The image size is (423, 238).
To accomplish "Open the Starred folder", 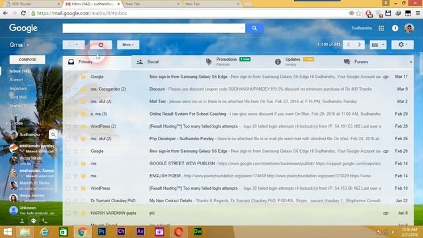I will click(x=16, y=79).
